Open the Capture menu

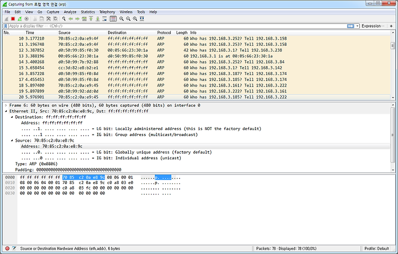click(x=53, y=12)
